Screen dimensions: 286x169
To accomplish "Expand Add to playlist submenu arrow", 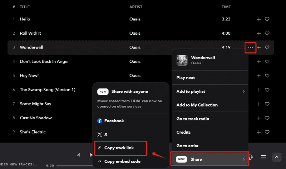I will coord(244,91).
